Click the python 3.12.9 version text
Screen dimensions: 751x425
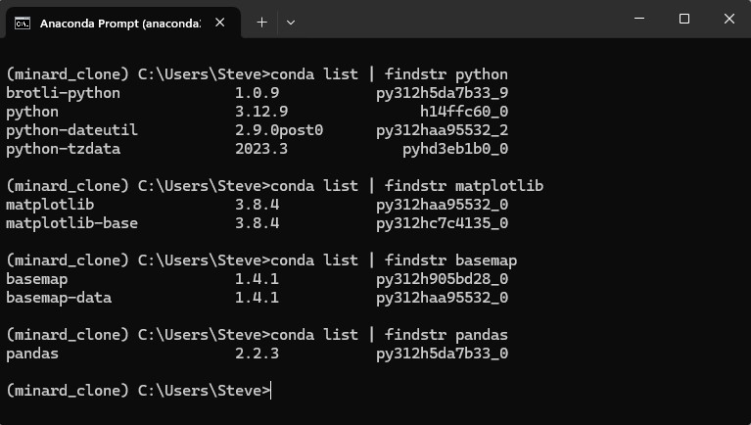tap(261, 112)
